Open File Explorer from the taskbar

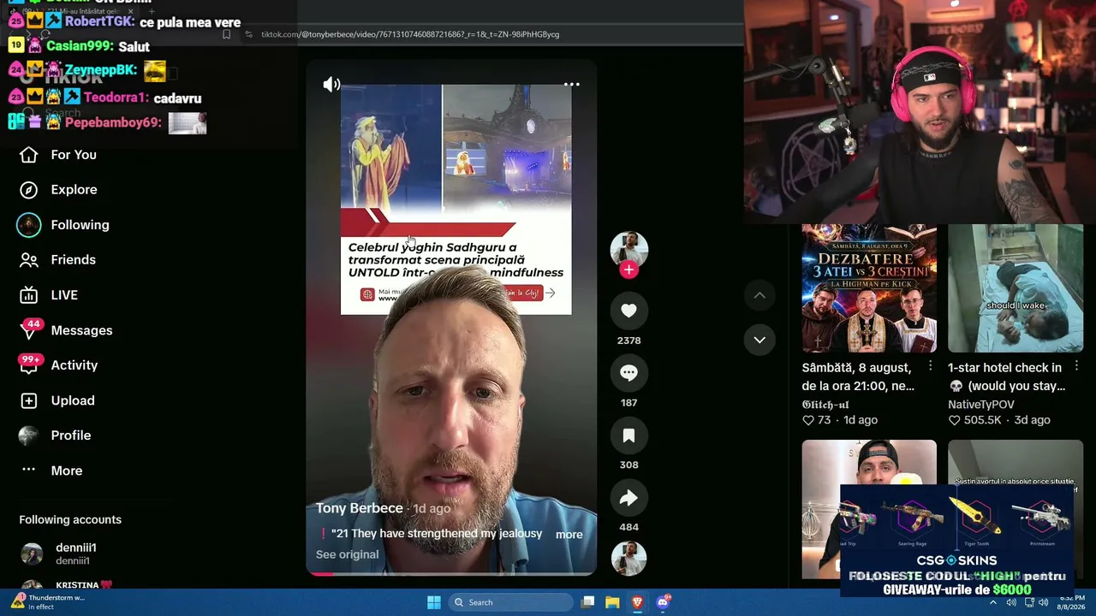click(612, 602)
